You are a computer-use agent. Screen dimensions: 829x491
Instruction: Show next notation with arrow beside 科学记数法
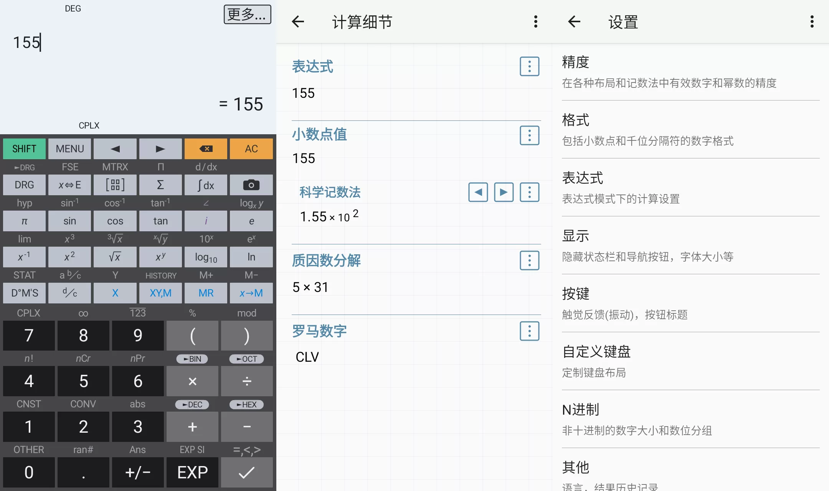pyautogui.click(x=504, y=192)
